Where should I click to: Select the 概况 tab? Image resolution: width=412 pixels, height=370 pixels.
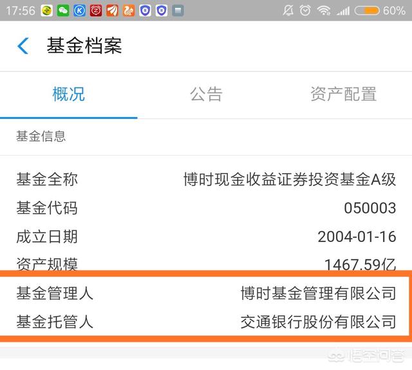[x=68, y=95]
